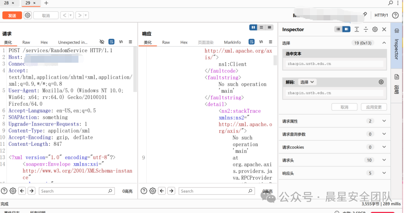Image resolution: width=405 pixels, height=213 pixels.
Task: Open history dropdown beside forward arrow
Action: (86, 15)
